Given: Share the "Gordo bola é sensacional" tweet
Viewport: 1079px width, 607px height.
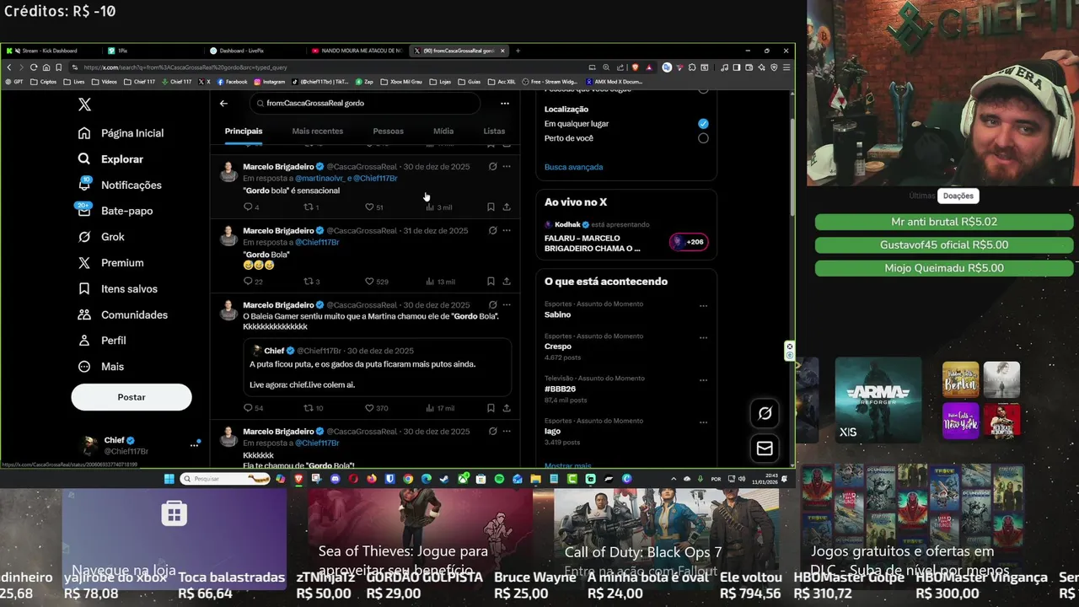Looking at the screenshot, I should pos(507,207).
